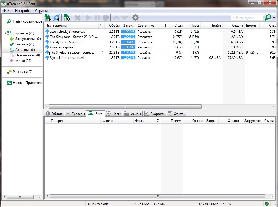Viewport: 278px width, 207px height.
Task: Open the 'Новое - Приложения' sidebar item
Action: click(x=24, y=83)
